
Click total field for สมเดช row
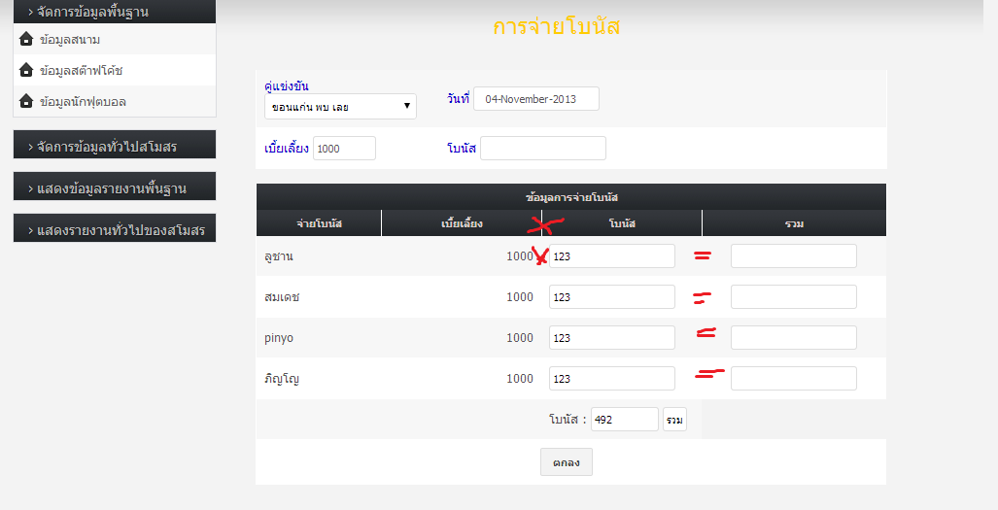(x=794, y=297)
